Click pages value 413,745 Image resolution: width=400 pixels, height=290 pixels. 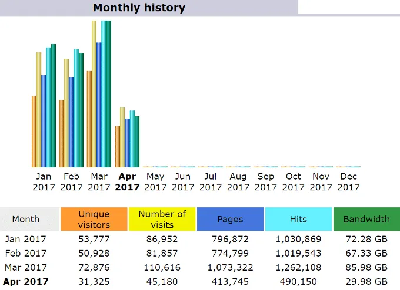click(x=230, y=282)
